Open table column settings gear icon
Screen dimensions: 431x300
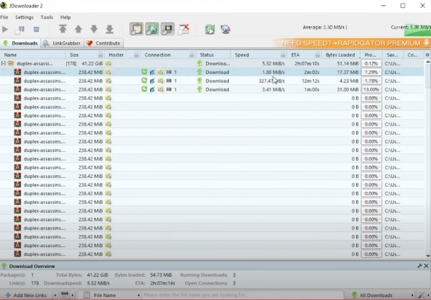428,55
